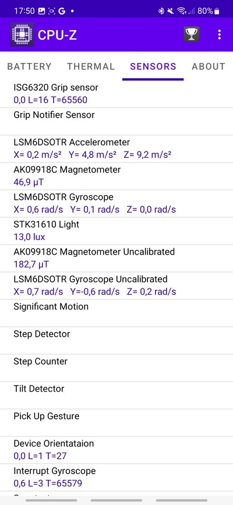Open the About tab
Image resolution: width=233 pixels, height=505 pixels.
pyautogui.click(x=209, y=66)
